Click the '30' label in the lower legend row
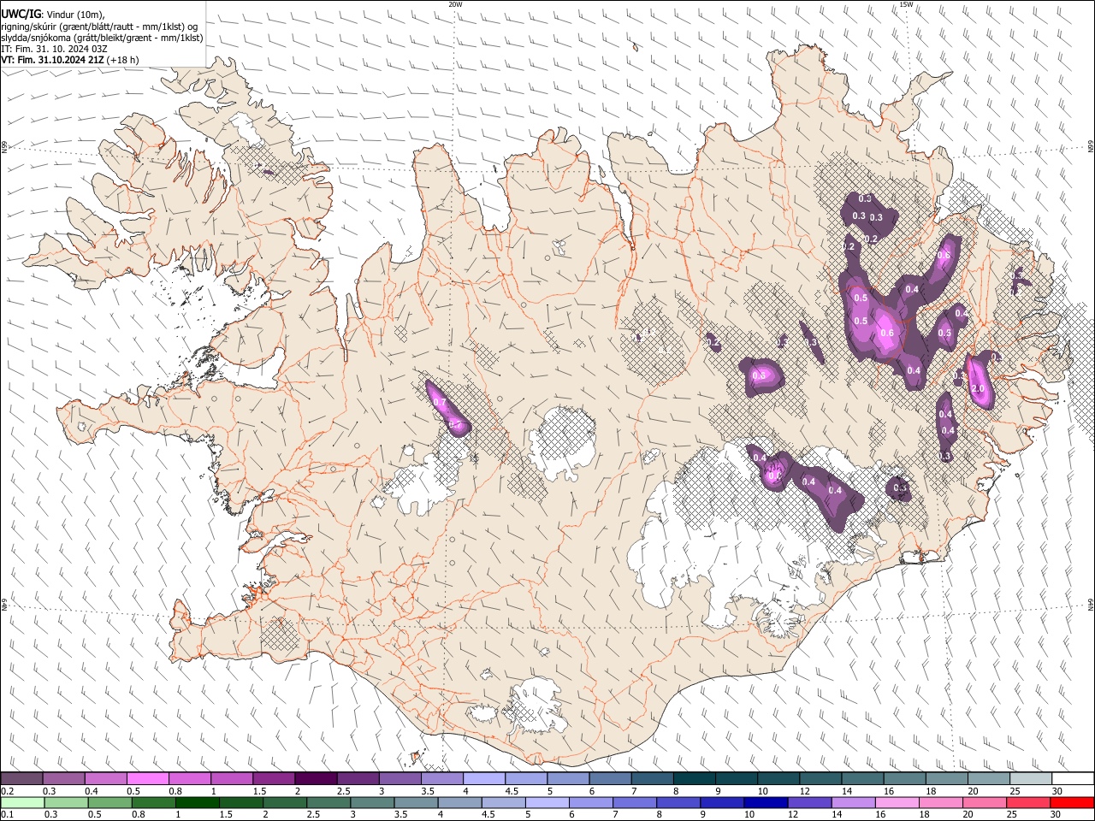This screenshot has height=821, width=1095. pyautogui.click(x=1057, y=814)
